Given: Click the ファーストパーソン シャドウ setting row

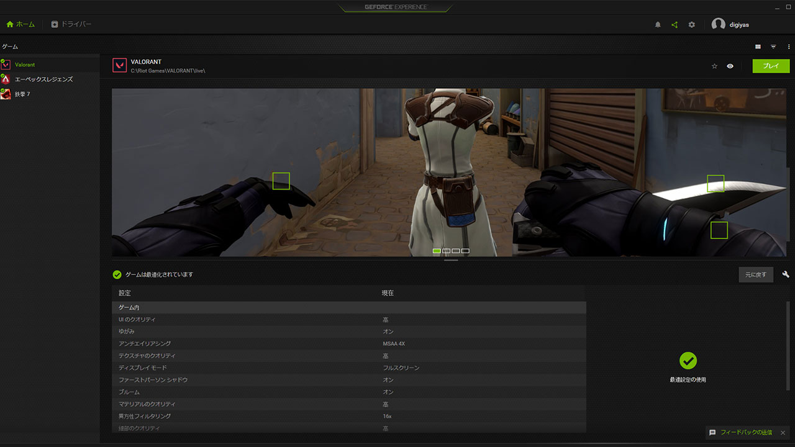Looking at the screenshot, I should tap(349, 380).
